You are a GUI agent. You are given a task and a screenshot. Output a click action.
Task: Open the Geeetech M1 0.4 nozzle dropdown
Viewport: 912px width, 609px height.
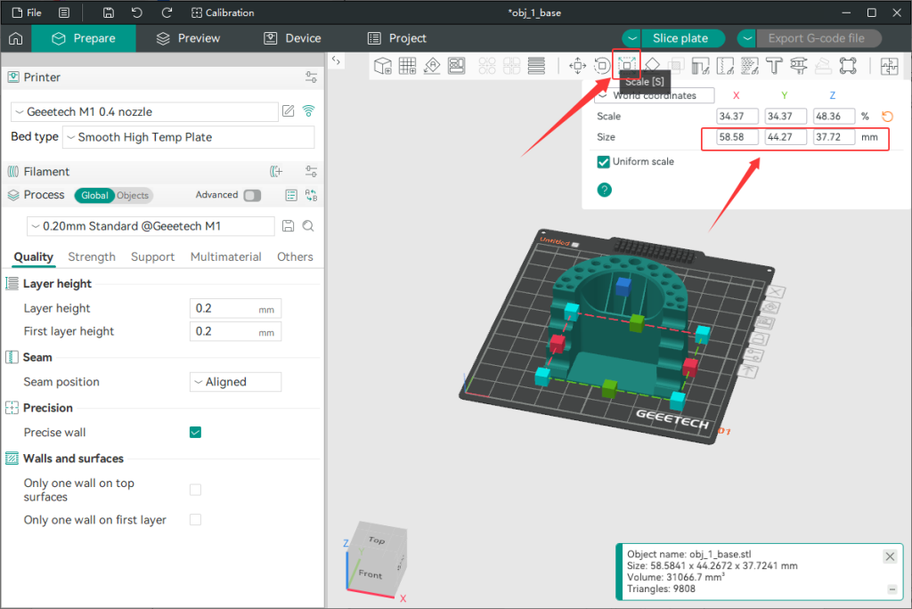144,112
